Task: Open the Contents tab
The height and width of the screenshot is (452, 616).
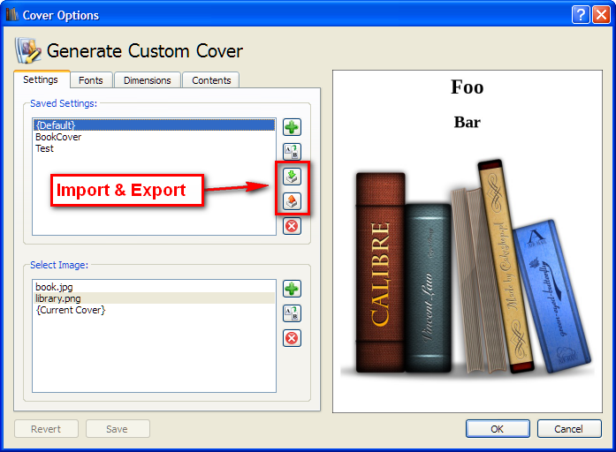Action: (211, 80)
